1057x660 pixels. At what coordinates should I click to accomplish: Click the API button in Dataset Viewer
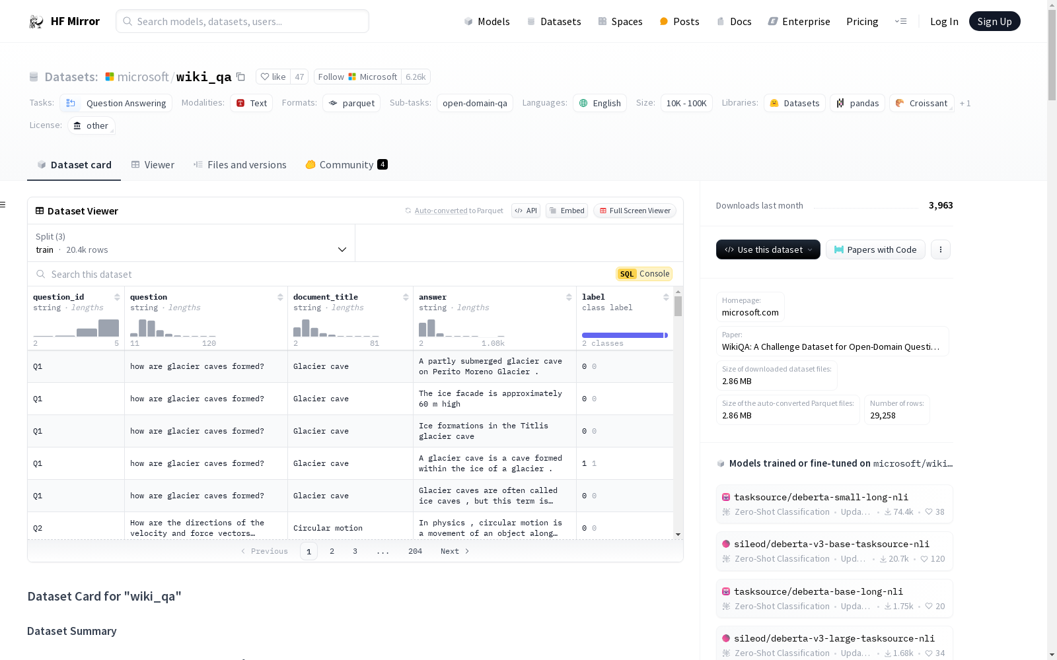526,211
